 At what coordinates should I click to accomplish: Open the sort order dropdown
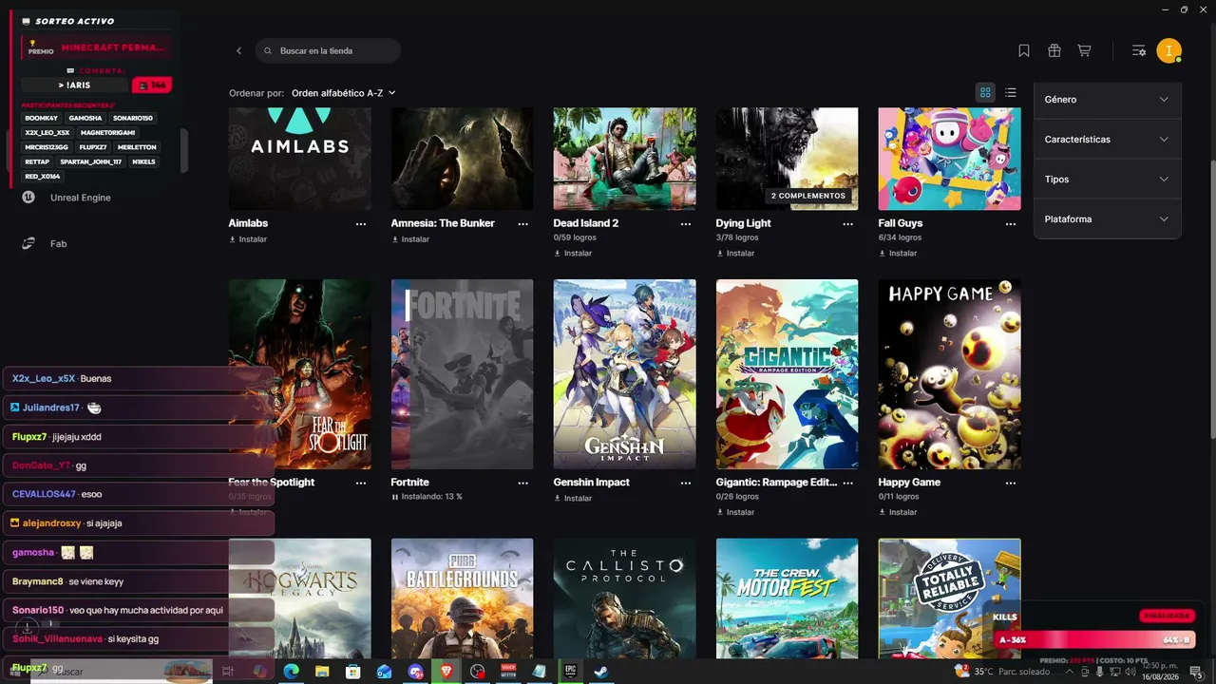[x=344, y=93]
